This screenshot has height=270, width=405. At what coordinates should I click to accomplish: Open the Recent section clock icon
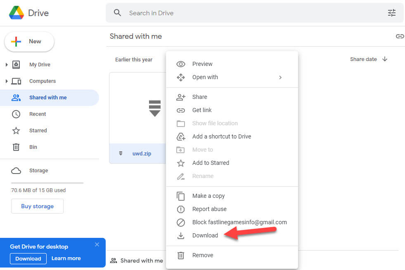16,114
